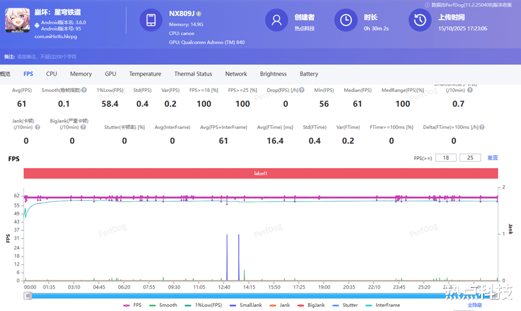
Task: Click the duration clock icon
Action: (345, 20)
